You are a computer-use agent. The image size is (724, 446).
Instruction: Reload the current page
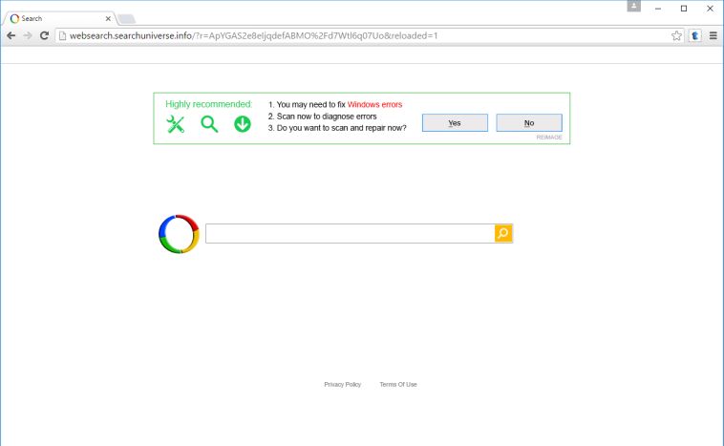click(44, 35)
